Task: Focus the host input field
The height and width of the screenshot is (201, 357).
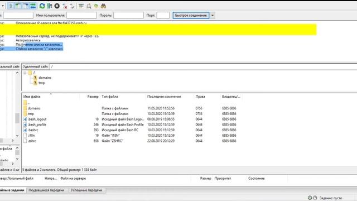Action: (x=18, y=15)
